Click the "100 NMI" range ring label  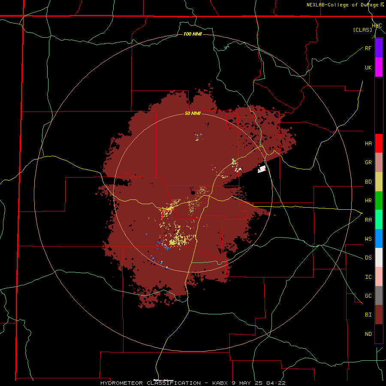click(193, 34)
